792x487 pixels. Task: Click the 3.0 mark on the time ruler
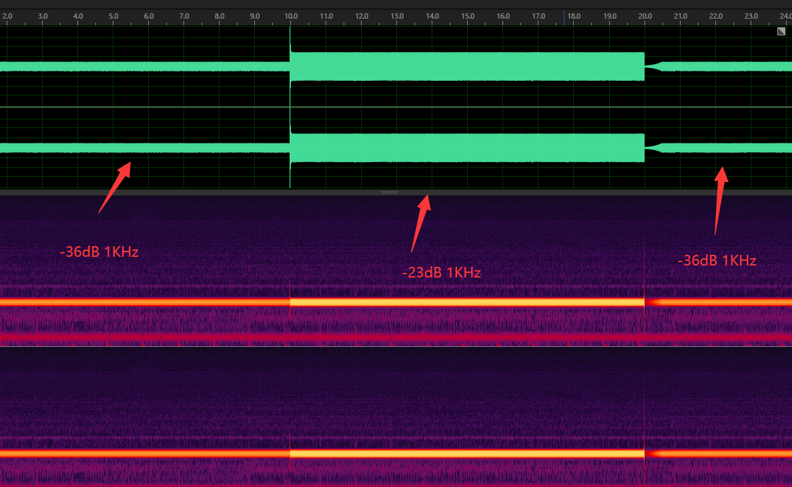[x=43, y=16]
